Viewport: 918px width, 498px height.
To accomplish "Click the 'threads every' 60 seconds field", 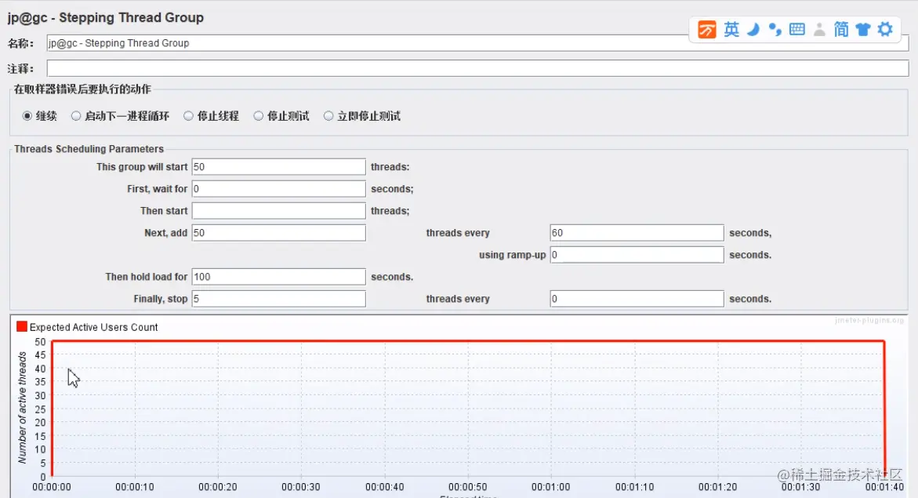I will click(637, 233).
